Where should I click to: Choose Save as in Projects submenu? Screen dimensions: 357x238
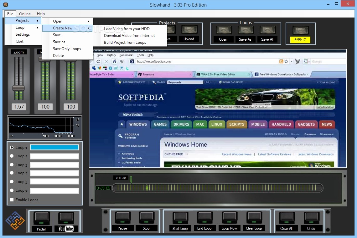pyautogui.click(x=68, y=42)
